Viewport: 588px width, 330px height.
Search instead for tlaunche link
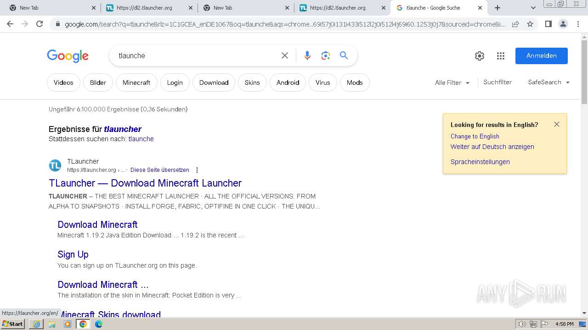point(141,139)
